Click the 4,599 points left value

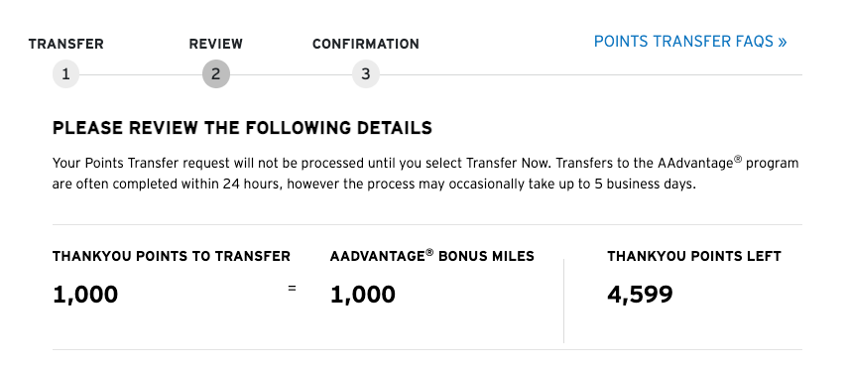[640, 295]
